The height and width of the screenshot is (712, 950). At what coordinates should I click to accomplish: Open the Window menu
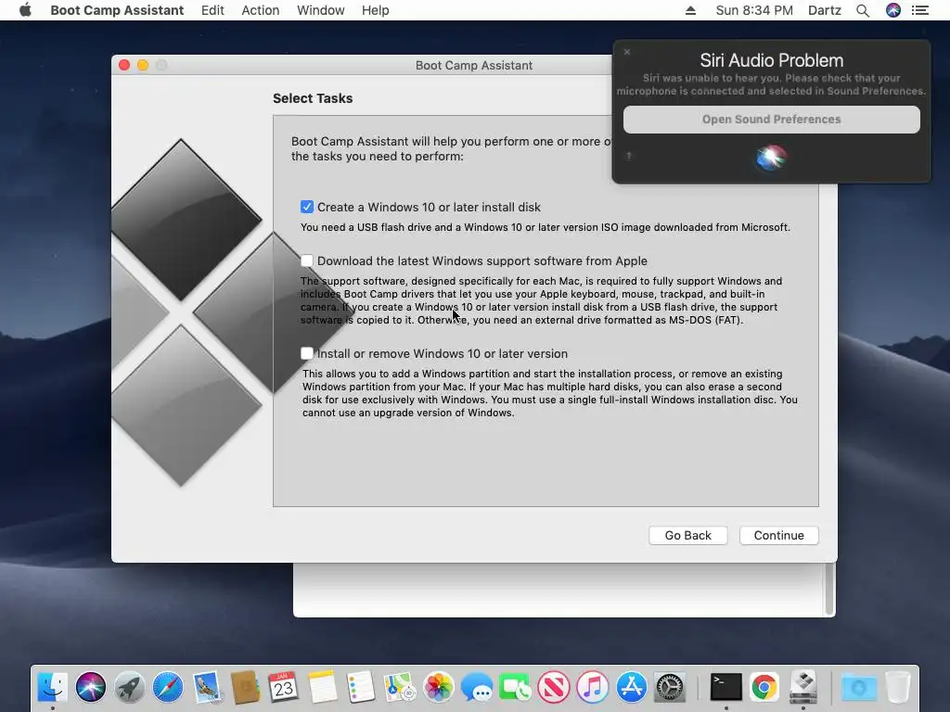click(x=320, y=10)
